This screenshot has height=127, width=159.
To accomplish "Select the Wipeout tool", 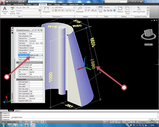I will (x=120, y=10).
